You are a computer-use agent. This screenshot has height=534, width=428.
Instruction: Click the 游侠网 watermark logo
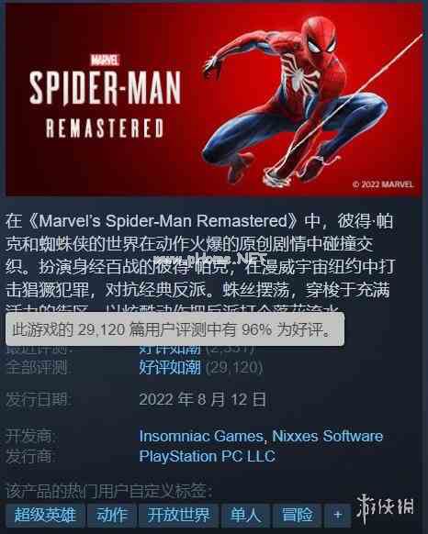pyautogui.click(x=385, y=507)
